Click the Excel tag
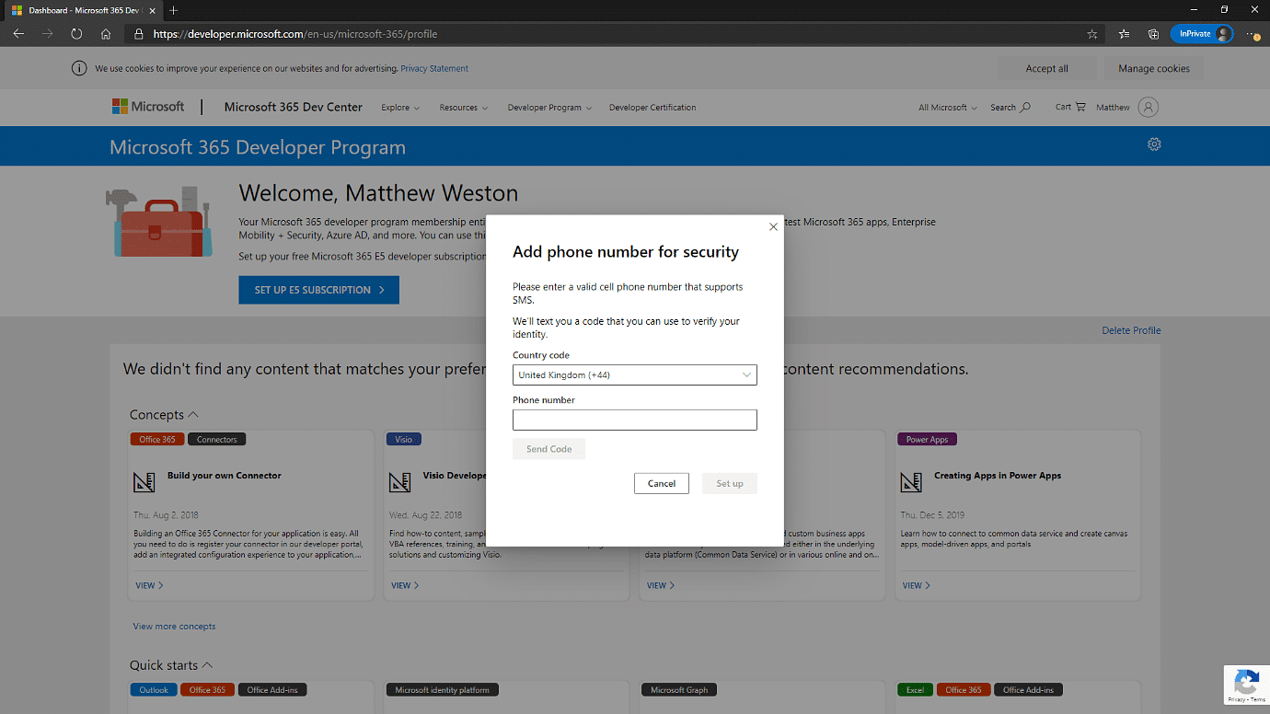 point(915,689)
